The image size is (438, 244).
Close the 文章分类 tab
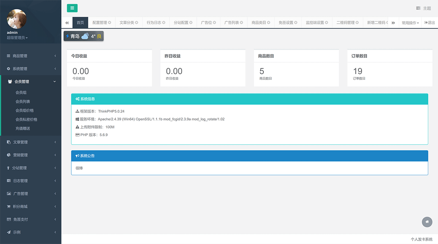point(137,23)
